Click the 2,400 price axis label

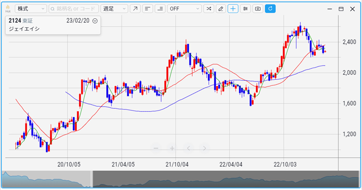349,42
